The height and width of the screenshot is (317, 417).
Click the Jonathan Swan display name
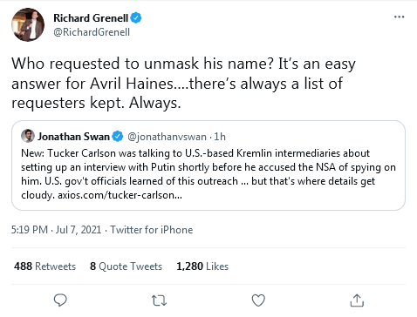[73, 137]
